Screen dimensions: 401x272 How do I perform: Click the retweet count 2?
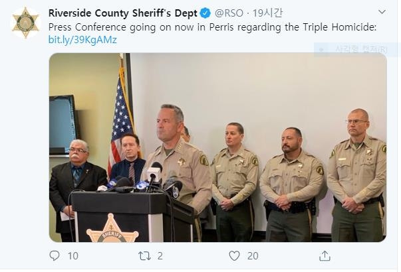point(160,256)
